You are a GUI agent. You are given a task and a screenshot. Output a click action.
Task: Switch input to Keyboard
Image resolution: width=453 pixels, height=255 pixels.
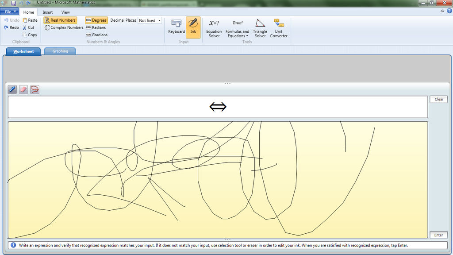coord(176,27)
